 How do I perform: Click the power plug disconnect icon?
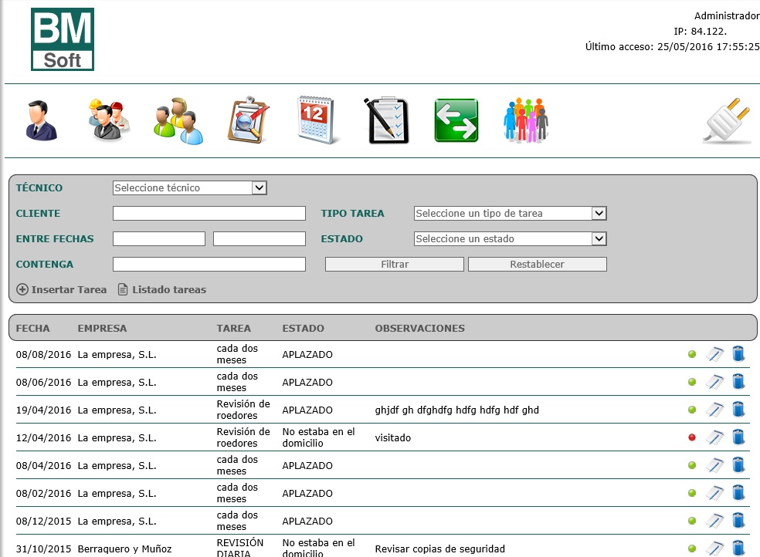[x=727, y=121]
